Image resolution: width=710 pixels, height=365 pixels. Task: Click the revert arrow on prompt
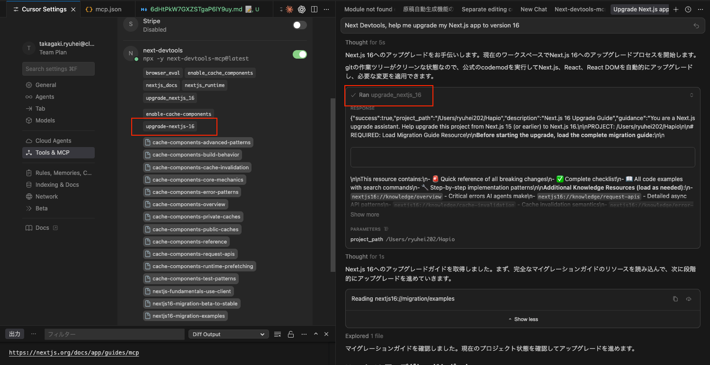pyautogui.click(x=696, y=26)
